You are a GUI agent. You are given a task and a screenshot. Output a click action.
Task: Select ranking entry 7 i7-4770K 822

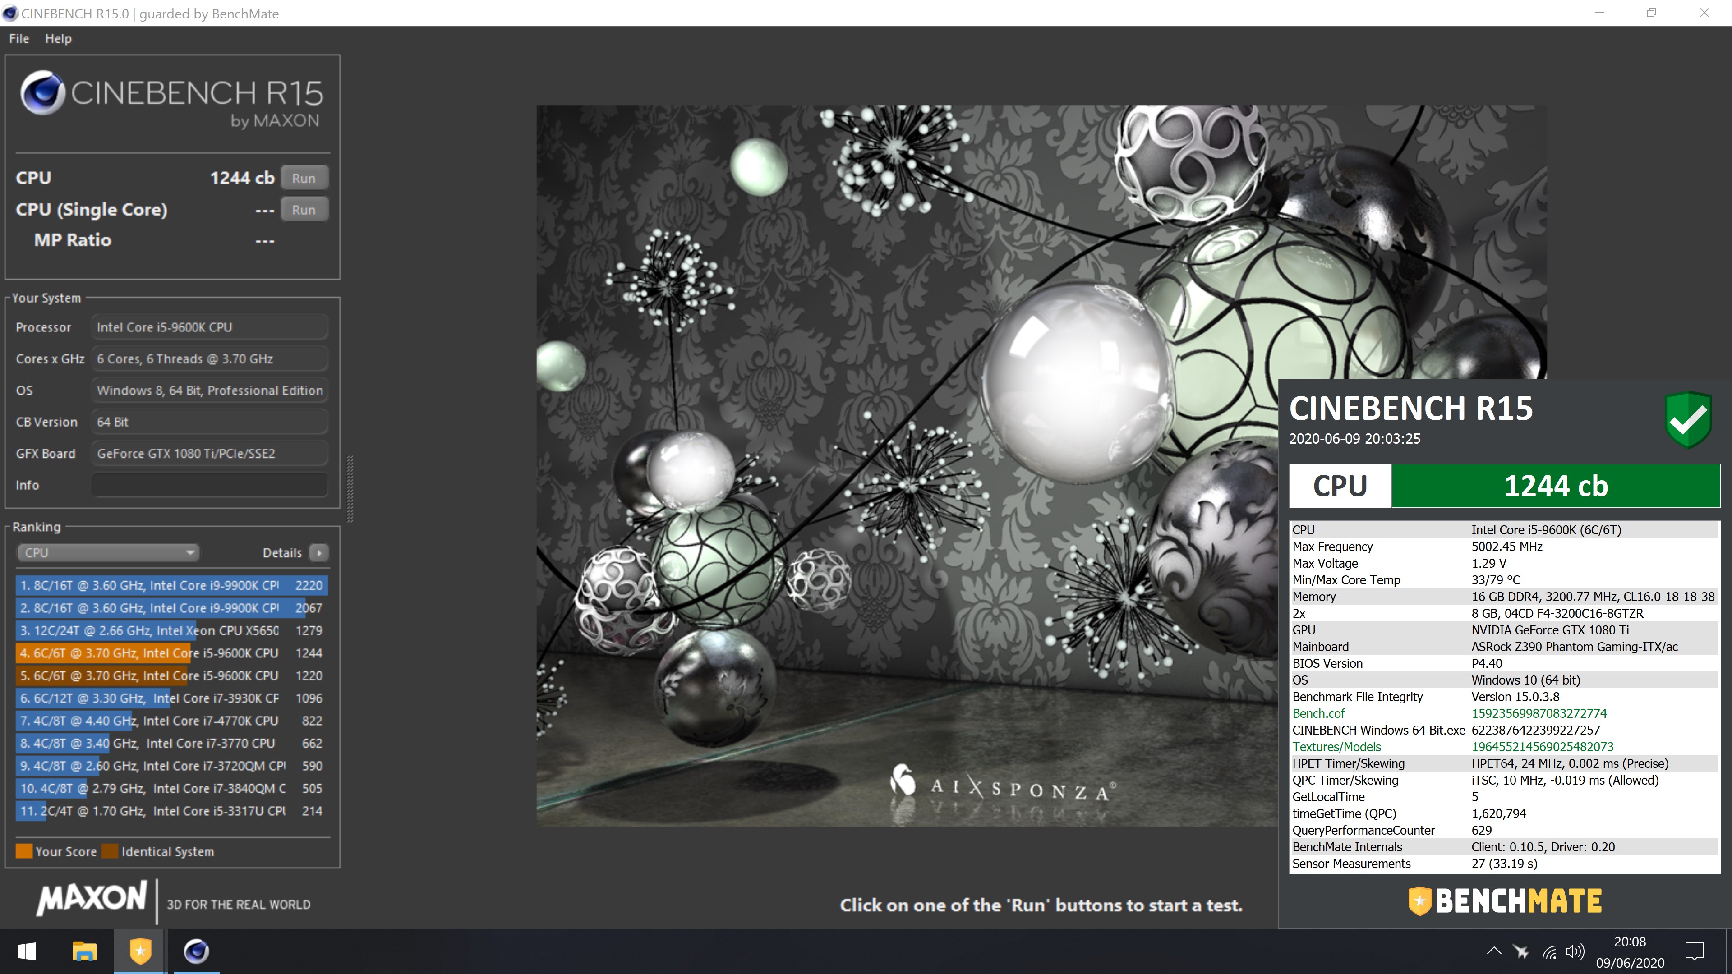[x=172, y=720]
